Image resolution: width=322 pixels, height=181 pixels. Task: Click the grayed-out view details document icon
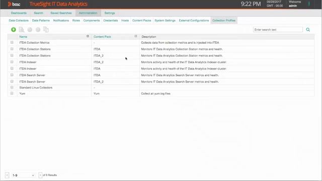tap(22, 30)
